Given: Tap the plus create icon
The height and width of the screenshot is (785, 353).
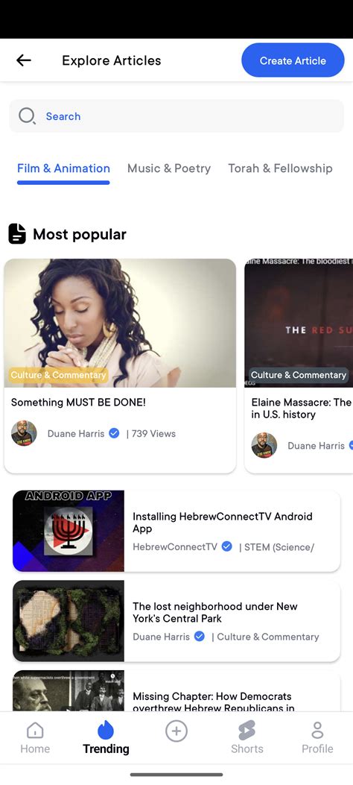Looking at the screenshot, I should (x=176, y=731).
